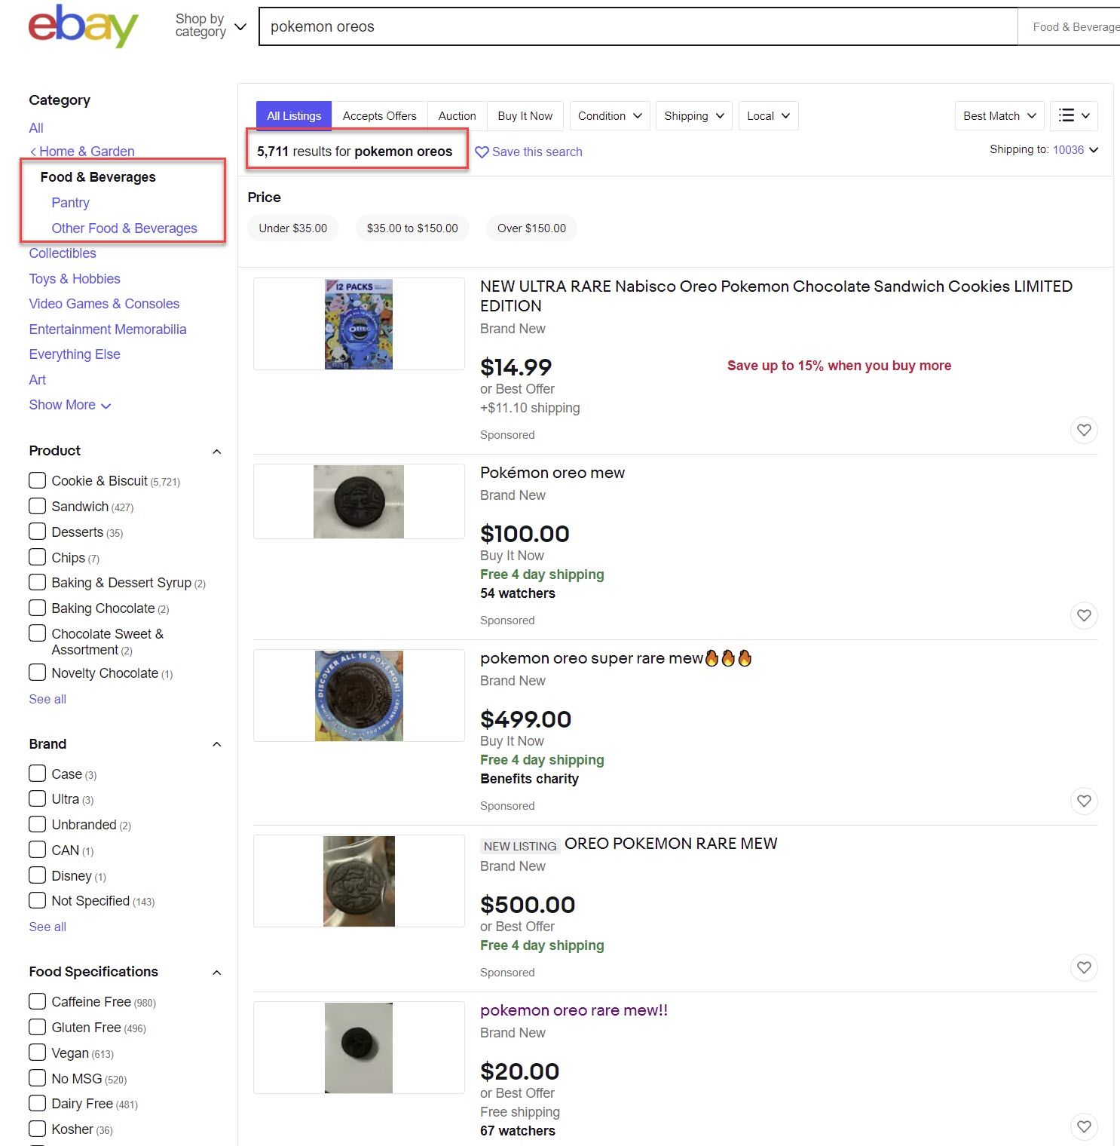
Task: Collapse the Food Specifications section
Action: point(217,972)
